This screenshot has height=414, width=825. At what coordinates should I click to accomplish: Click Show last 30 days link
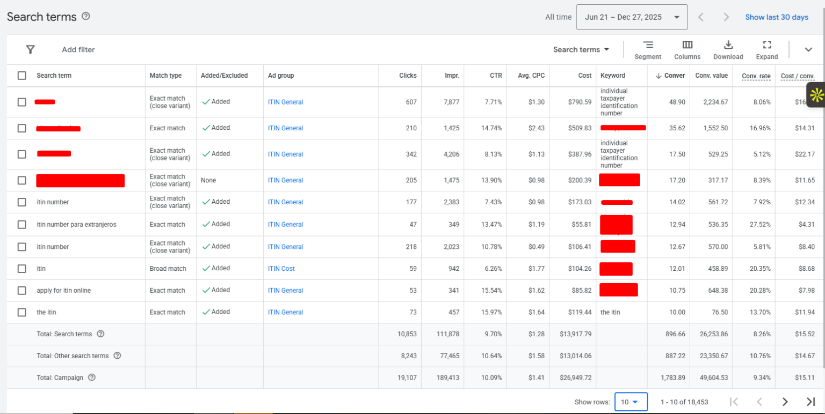coord(776,17)
